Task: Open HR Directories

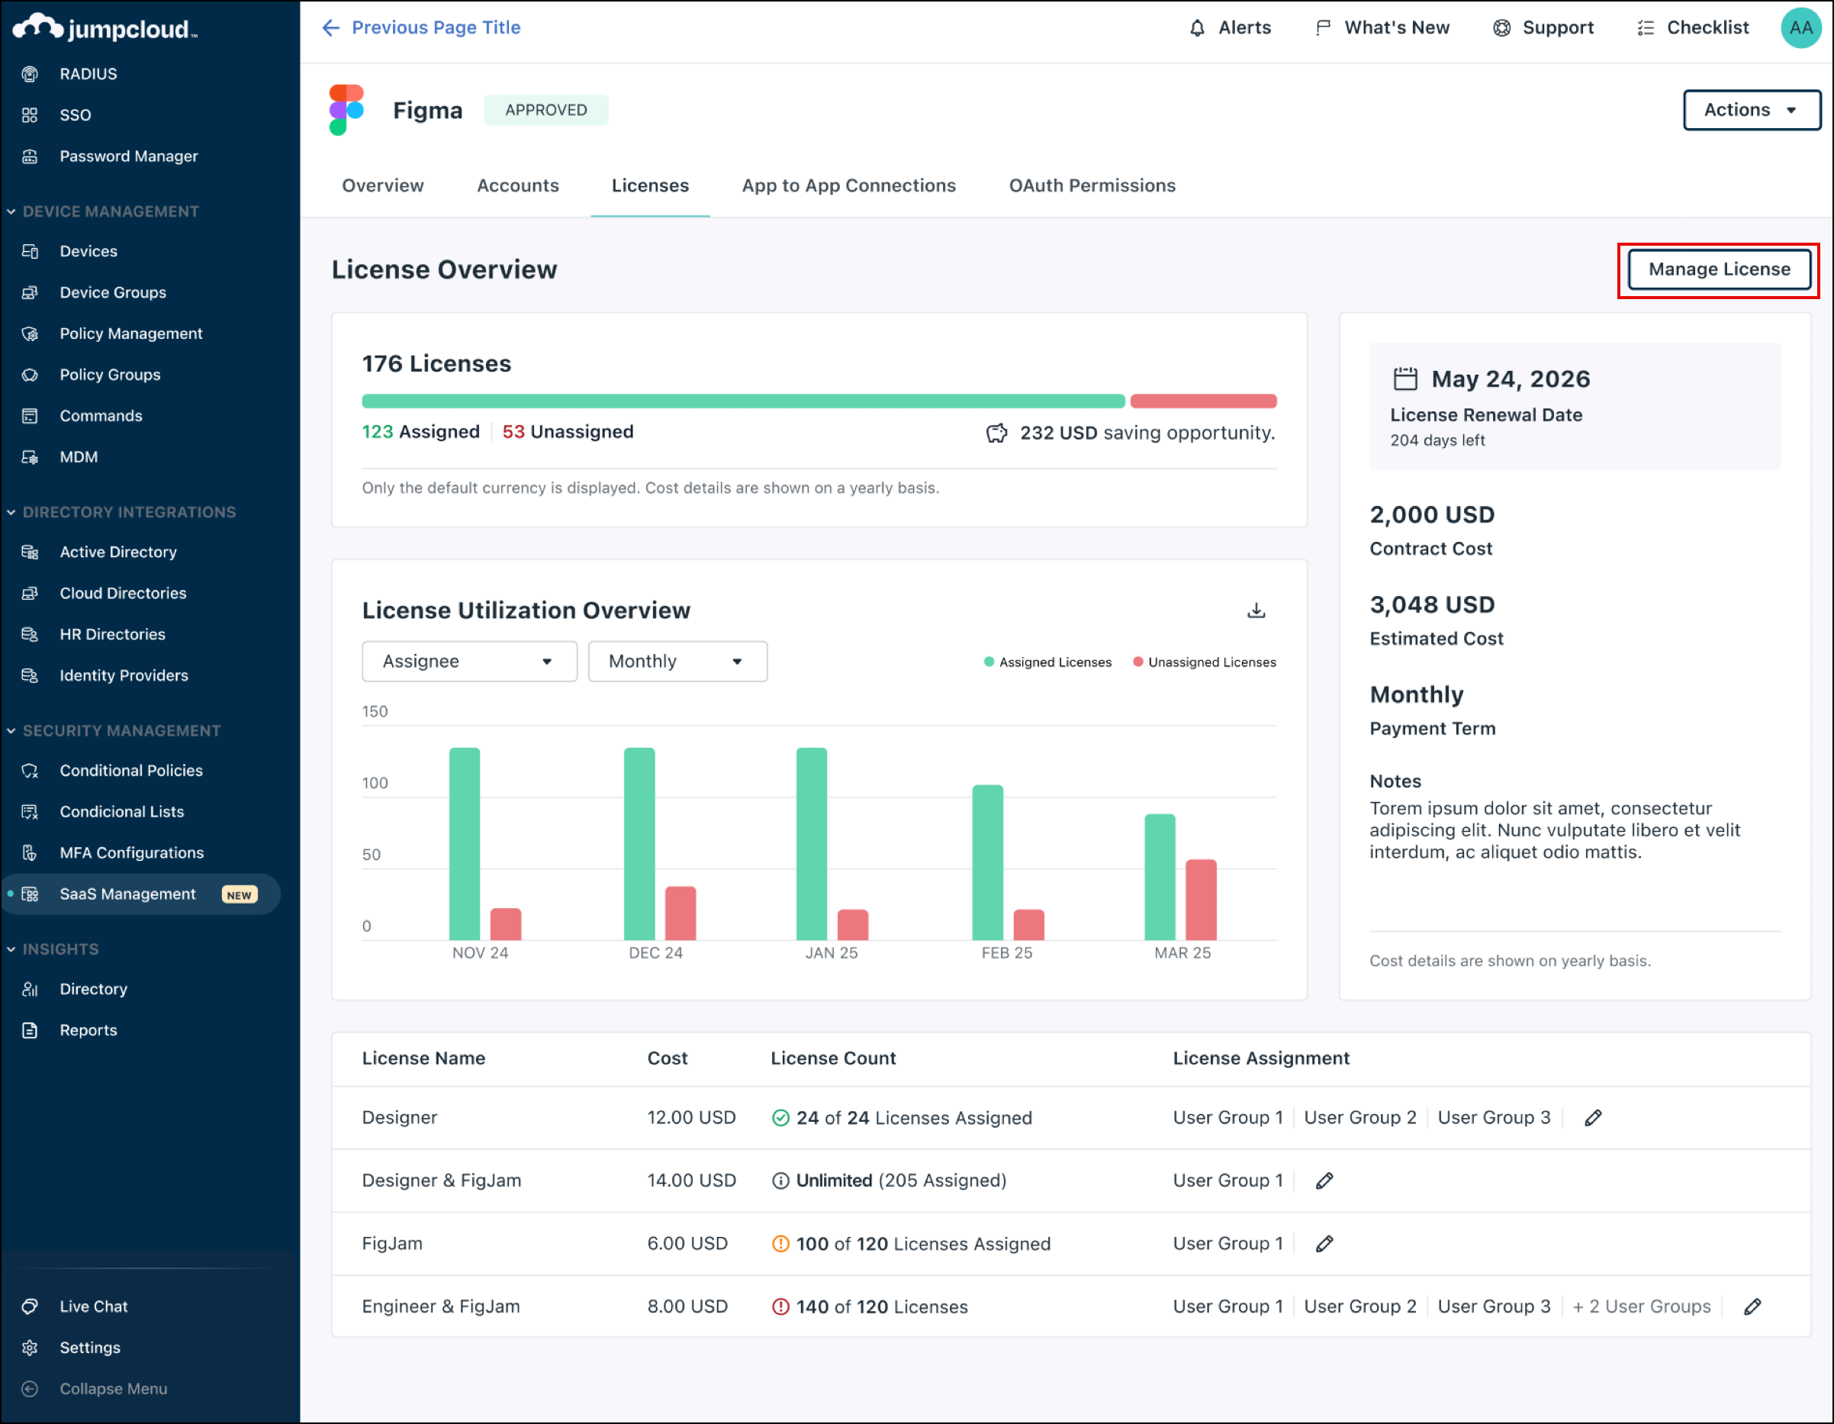Action: (111, 634)
